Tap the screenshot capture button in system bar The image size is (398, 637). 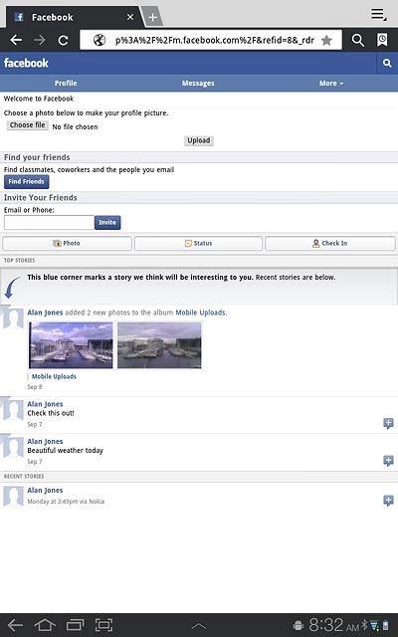[x=103, y=625]
